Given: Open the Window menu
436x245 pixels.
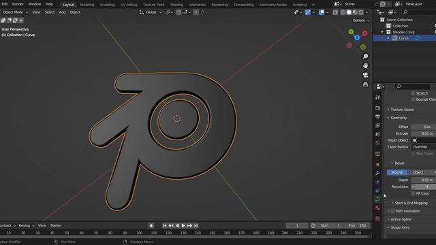Looking at the screenshot, I should point(35,4).
